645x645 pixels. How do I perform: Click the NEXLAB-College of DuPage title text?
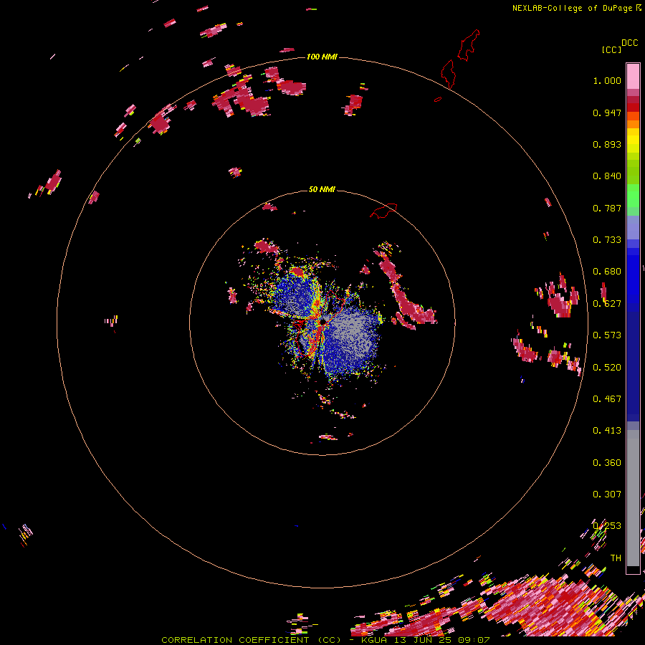pos(576,8)
